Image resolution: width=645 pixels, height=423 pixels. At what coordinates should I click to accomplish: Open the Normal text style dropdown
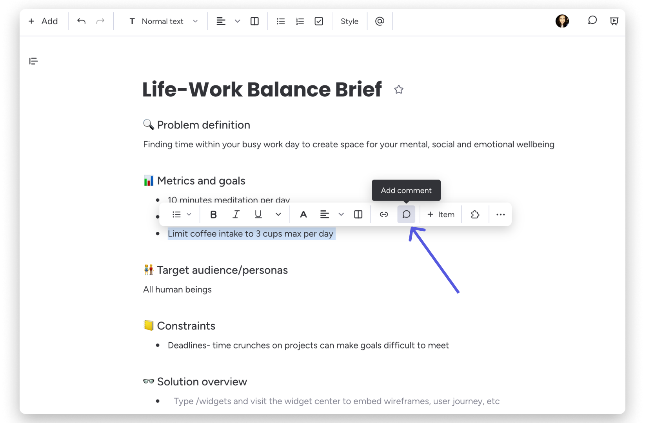pos(164,21)
